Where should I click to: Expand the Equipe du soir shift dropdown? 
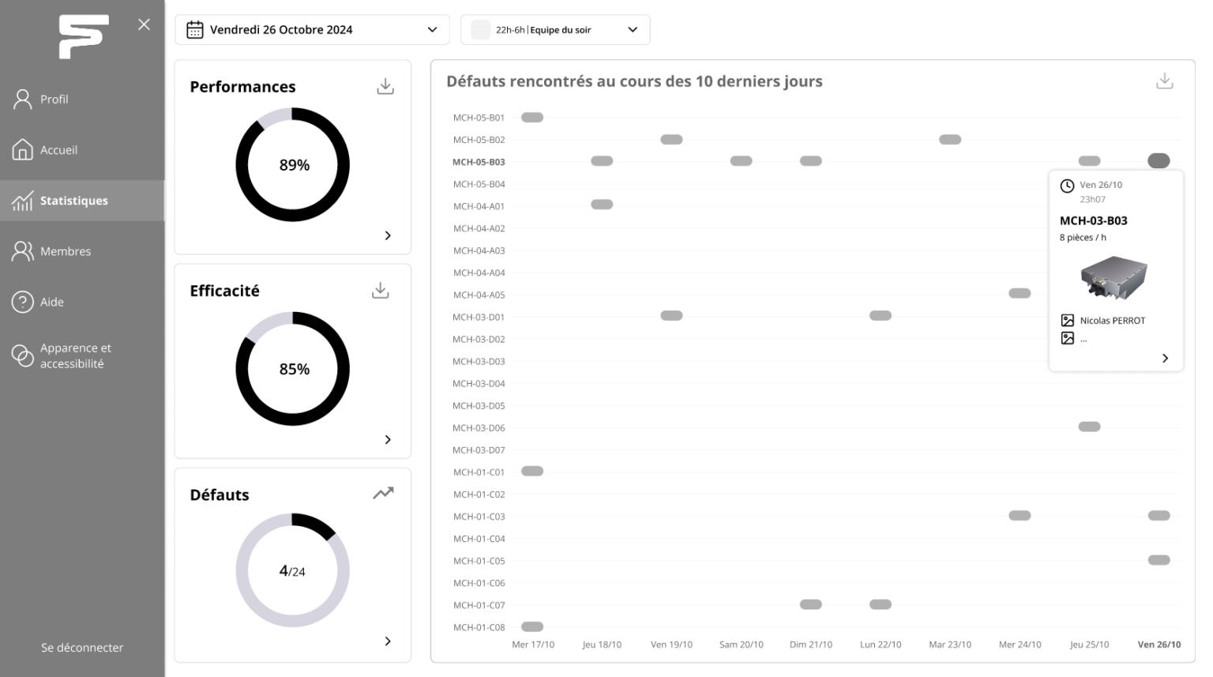pos(554,30)
